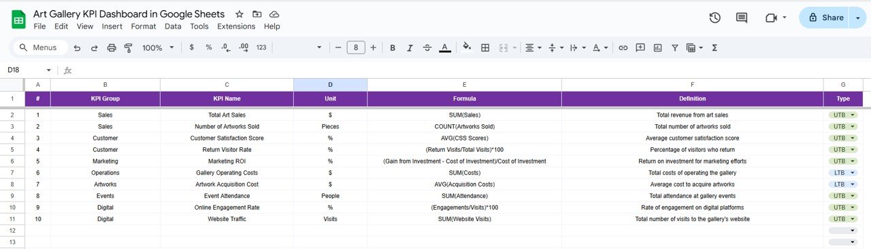Open the text color picker
Viewport: 871px width, 249px height.
444,47
